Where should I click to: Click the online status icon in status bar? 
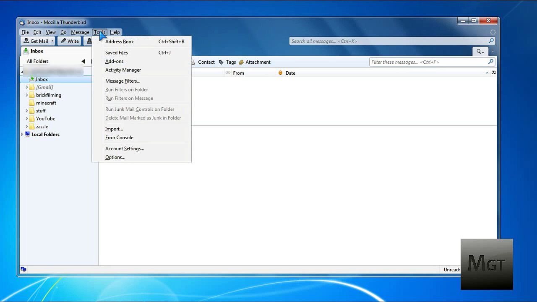pyautogui.click(x=23, y=270)
